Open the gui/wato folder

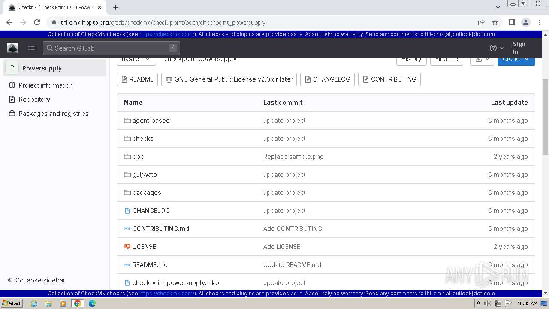145,174
